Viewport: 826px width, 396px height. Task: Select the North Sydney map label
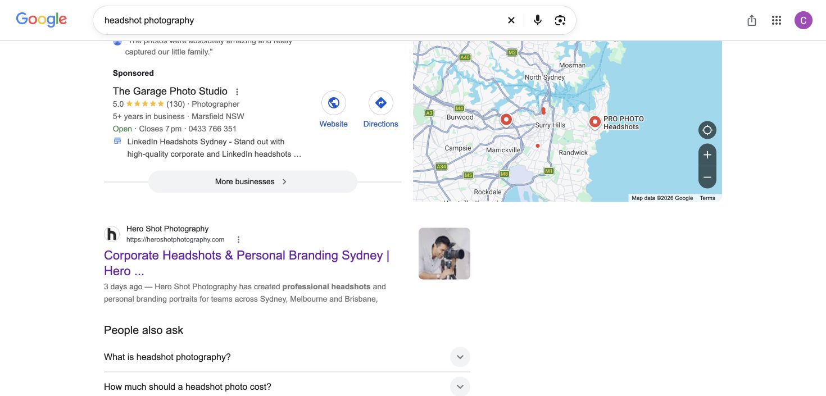tap(544, 78)
